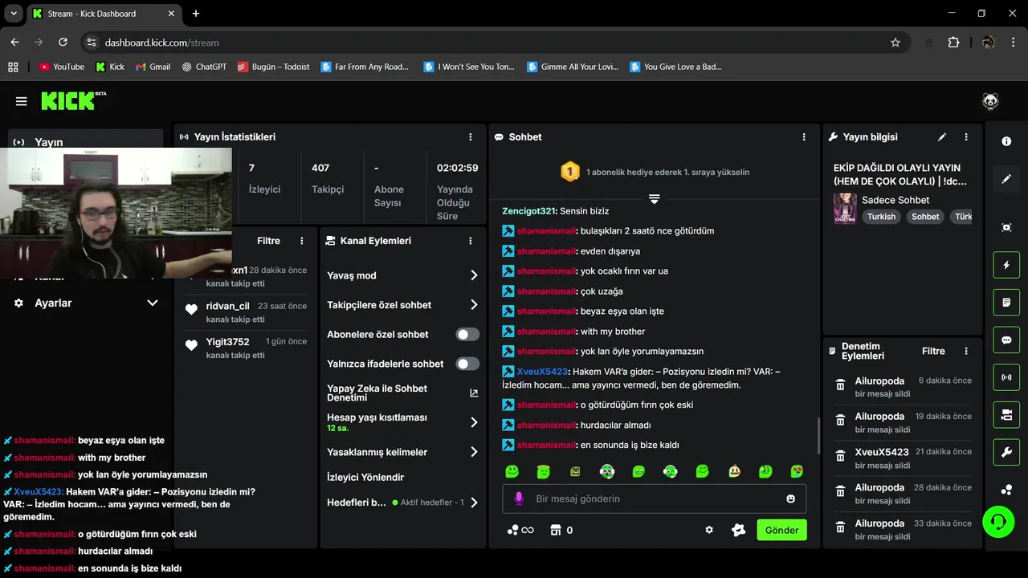Open Kanal Eylemleri three-dot menu
1028x578 pixels.
(x=471, y=241)
